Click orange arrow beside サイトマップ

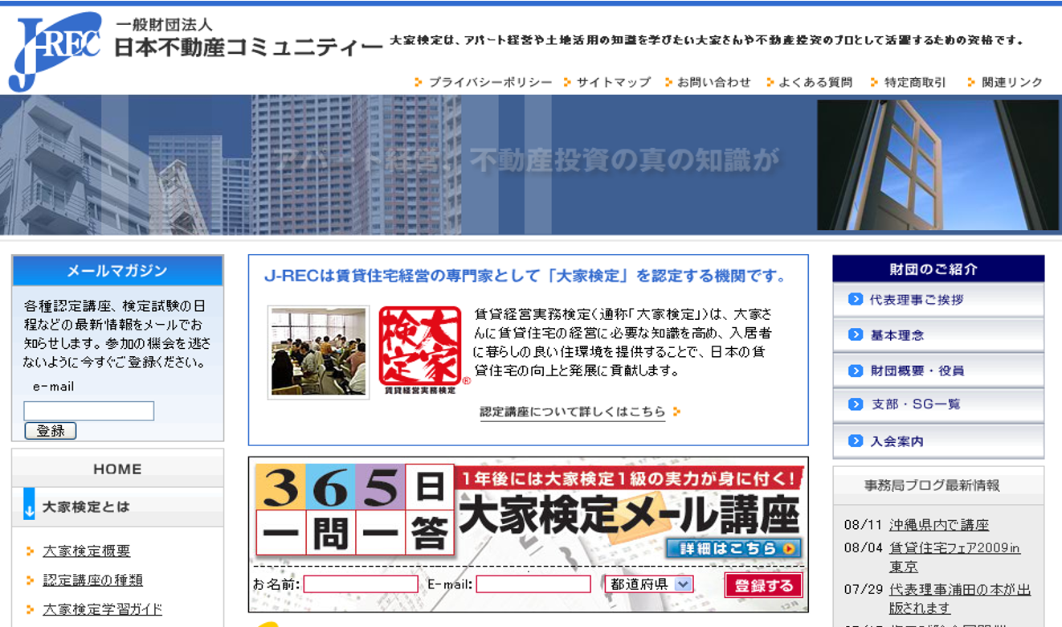(x=567, y=82)
